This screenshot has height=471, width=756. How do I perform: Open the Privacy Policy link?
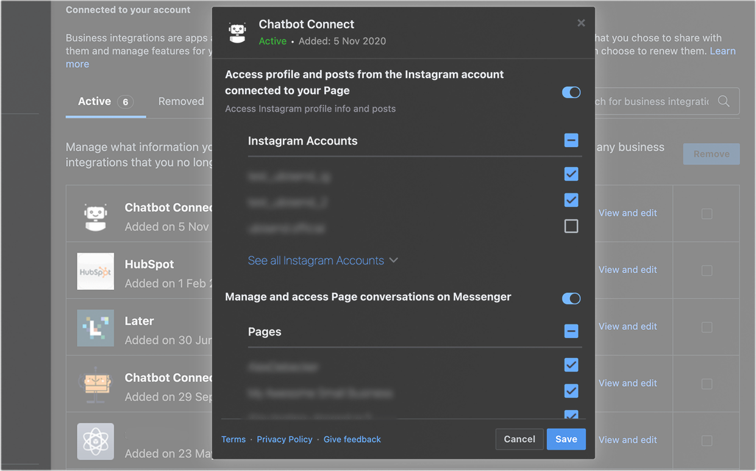coord(285,439)
